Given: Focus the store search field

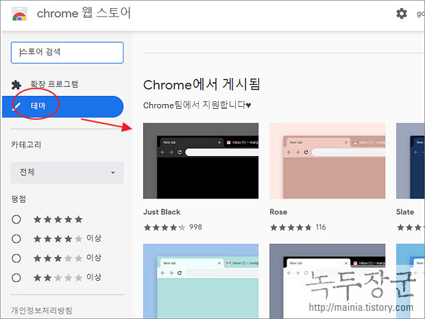Looking at the screenshot, I should coord(67,53).
